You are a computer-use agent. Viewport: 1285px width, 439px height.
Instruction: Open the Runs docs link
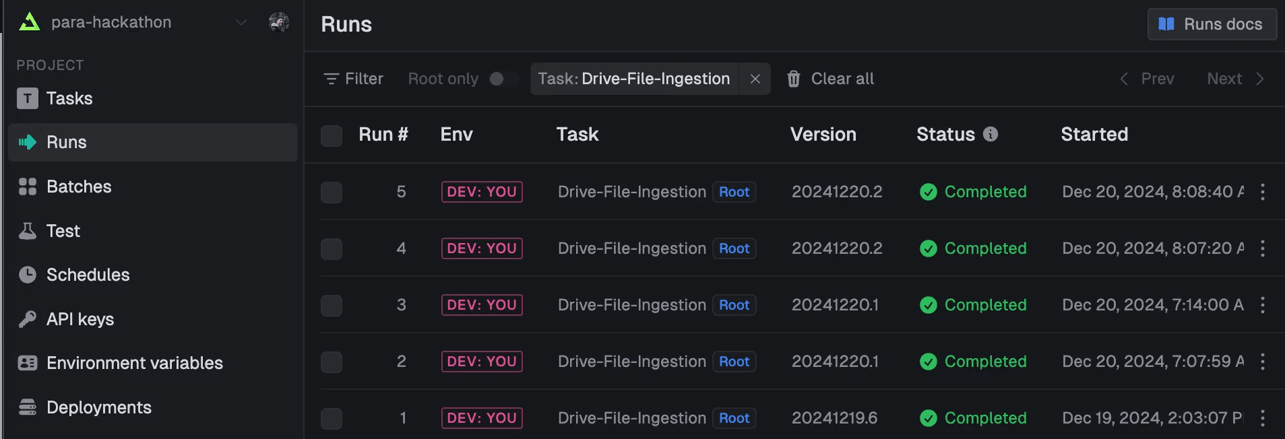click(x=1211, y=24)
